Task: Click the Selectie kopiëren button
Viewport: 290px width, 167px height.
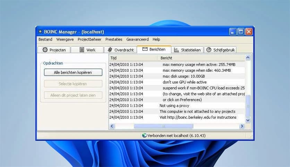Action: point(73,84)
